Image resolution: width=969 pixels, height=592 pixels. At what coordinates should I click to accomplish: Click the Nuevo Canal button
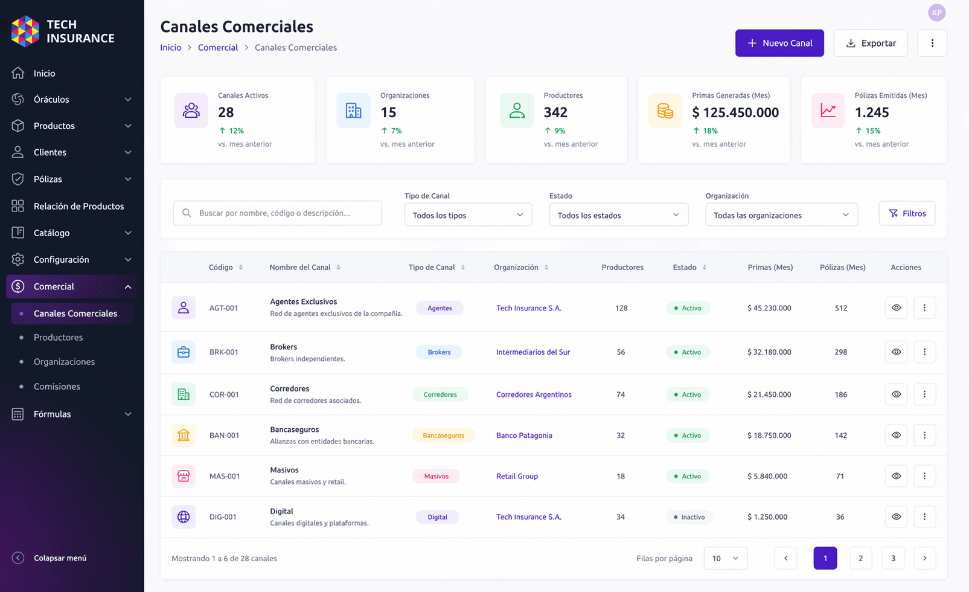[x=779, y=43]
